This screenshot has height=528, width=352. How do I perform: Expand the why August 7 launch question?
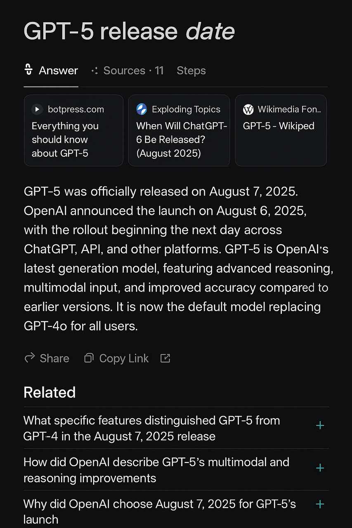coord(320,504)
